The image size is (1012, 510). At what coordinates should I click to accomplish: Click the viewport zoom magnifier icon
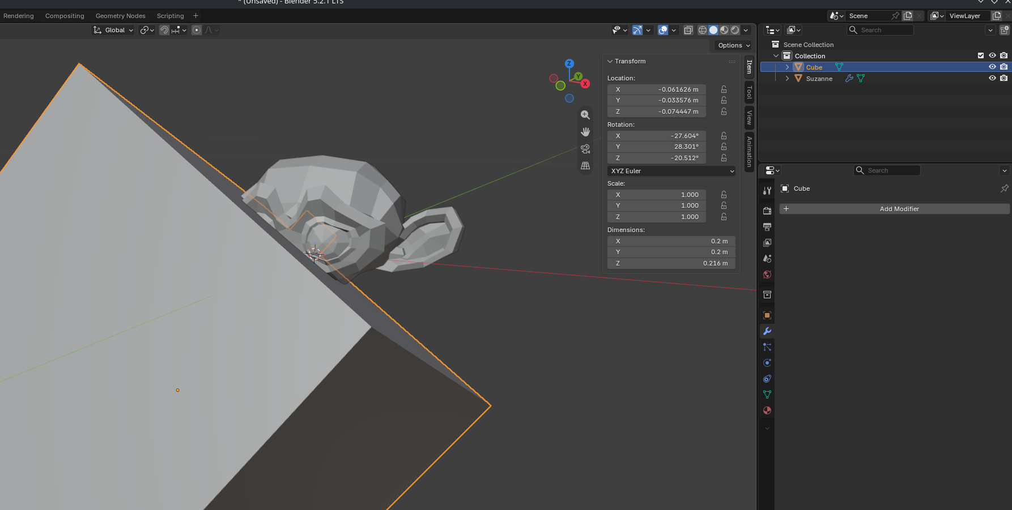click(585, 115)
